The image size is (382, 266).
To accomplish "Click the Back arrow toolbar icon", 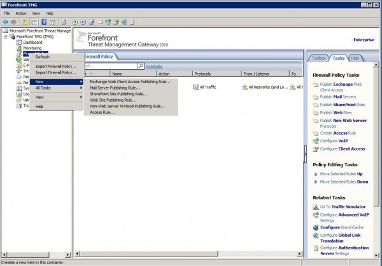I will (x=6, y=22).
